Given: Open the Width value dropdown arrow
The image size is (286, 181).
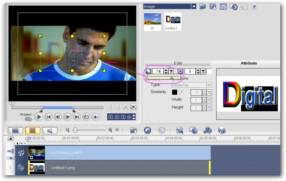Looking at the screenshot, I should point(209,100).
